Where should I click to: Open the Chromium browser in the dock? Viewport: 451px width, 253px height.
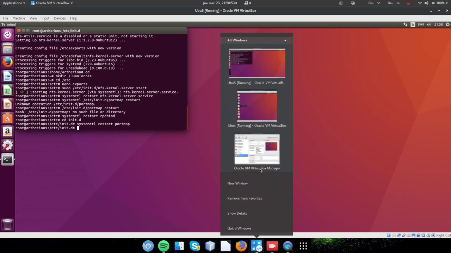148,246
